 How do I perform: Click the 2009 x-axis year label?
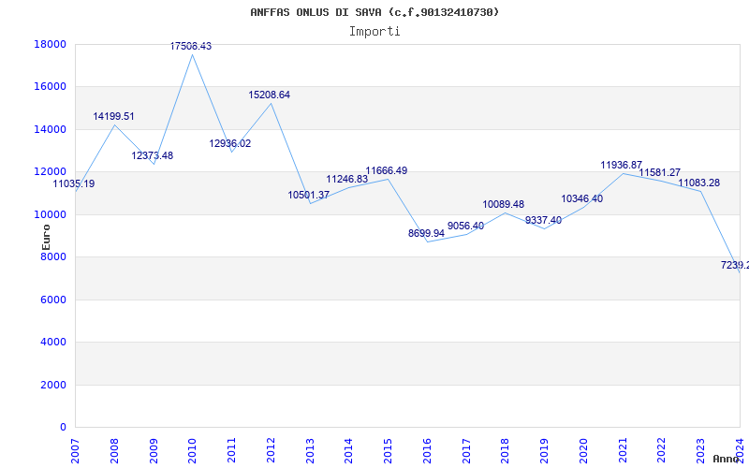click(x=154, y=451)
